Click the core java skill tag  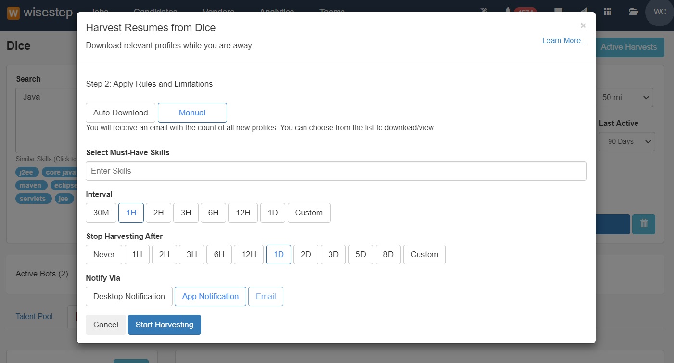[60, 172]
